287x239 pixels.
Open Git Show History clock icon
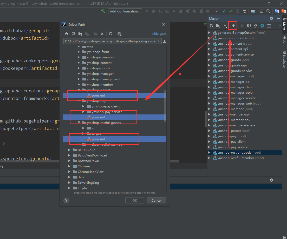(x=238, y=11)
